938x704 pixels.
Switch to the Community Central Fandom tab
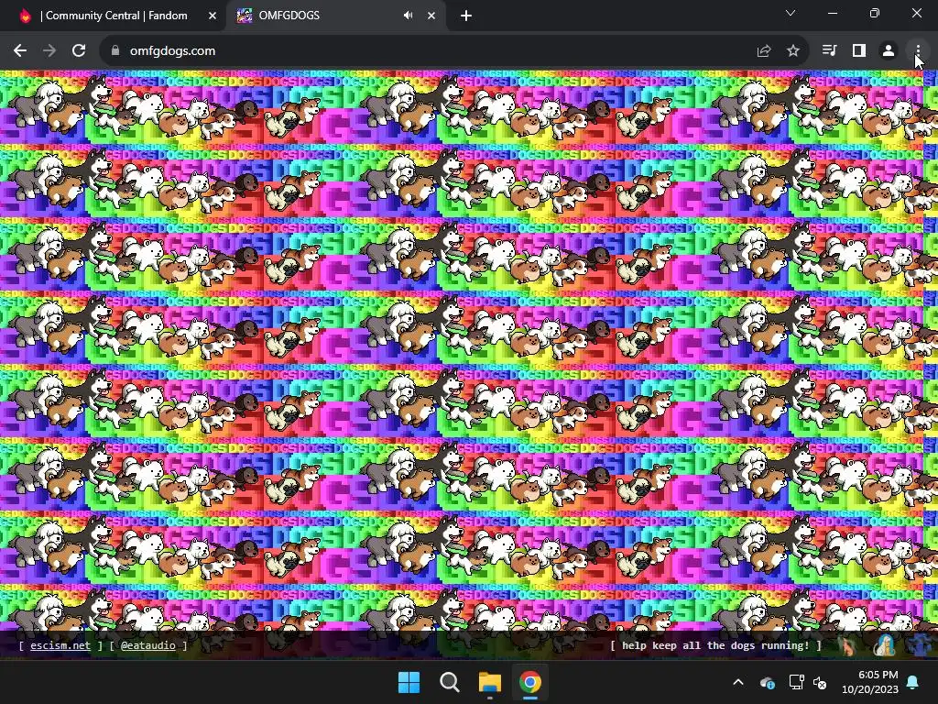114,16
